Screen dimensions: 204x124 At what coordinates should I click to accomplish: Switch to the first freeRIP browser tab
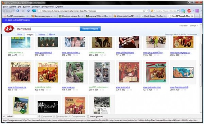[x=16, y=16]
